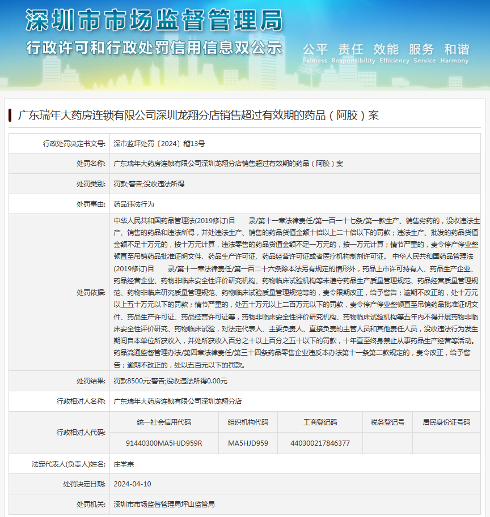The width and height of the screenshot is (490, 517).
Task: Click the 税务登记号 column header
Action: [x=388, y=422]
